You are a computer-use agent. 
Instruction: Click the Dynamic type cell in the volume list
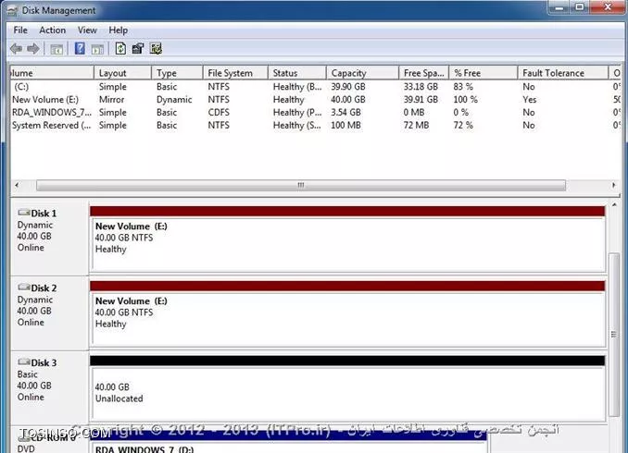174,100
